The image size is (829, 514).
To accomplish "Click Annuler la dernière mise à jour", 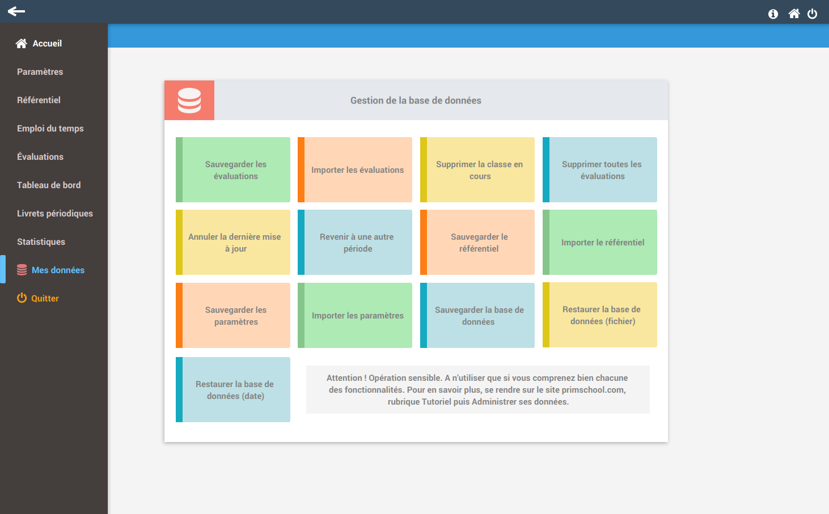I will [233, 243].
